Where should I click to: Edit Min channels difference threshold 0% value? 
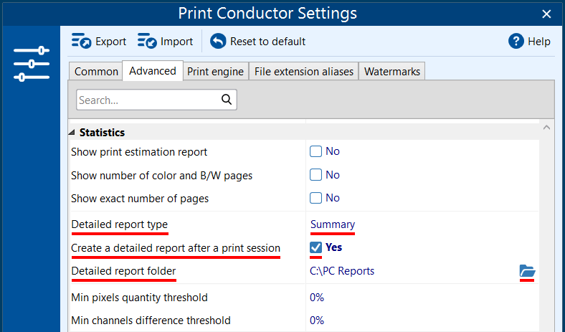coord(317,320)
